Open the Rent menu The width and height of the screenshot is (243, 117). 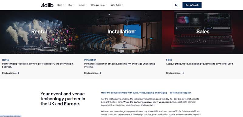(61, 5)
